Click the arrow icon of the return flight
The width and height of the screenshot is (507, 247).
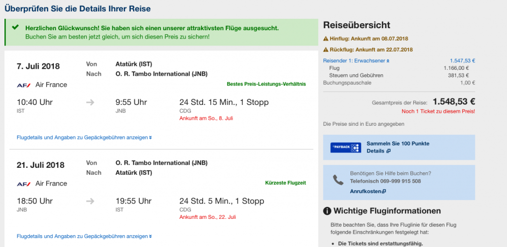[x=90, y=201]
